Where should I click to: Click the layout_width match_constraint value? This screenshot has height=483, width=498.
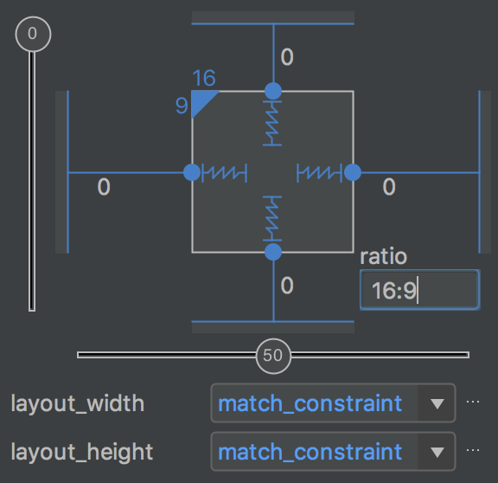[x=310, y=403]
